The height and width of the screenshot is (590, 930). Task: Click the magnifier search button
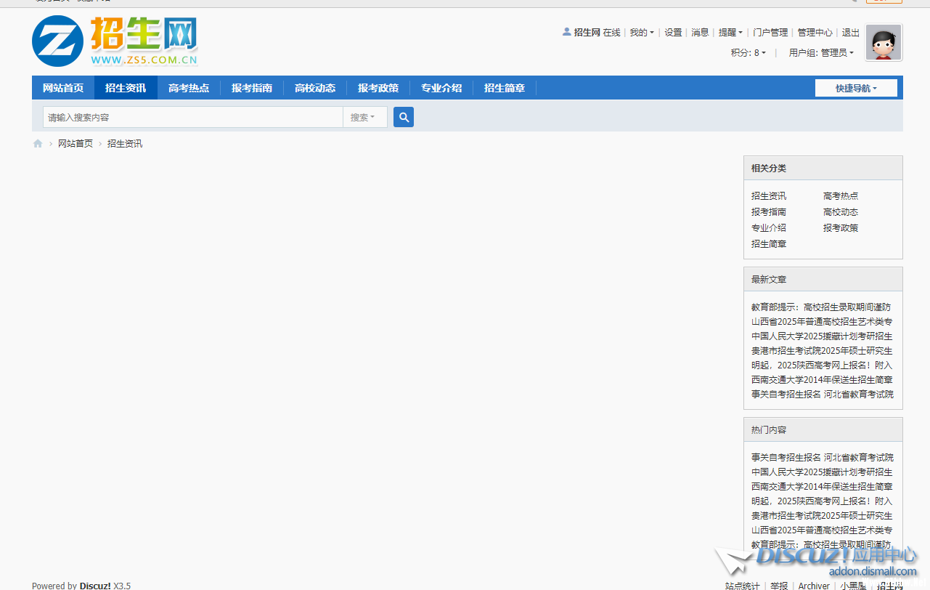(403, 117)
